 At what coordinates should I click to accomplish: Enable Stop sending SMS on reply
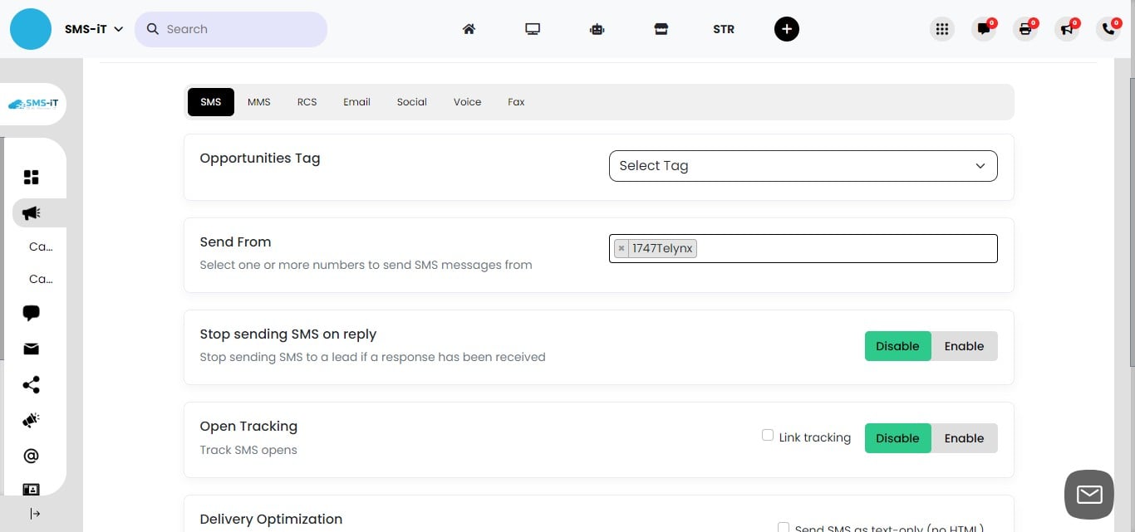(964, 346)
